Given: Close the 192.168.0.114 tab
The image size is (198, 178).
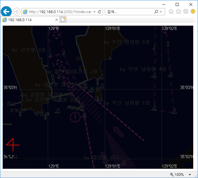Looking at the screenshot, I should click(57, 20).
